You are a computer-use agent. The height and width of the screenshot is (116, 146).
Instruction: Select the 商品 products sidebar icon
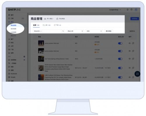pos(9,22)
